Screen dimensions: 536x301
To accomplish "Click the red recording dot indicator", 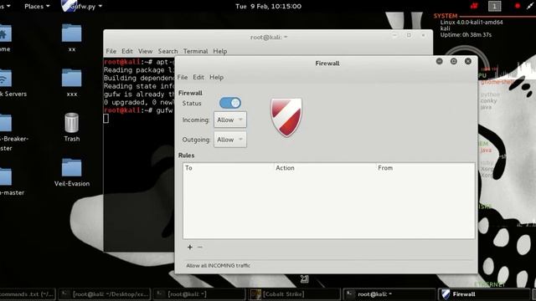I will (x=518, y=6).
